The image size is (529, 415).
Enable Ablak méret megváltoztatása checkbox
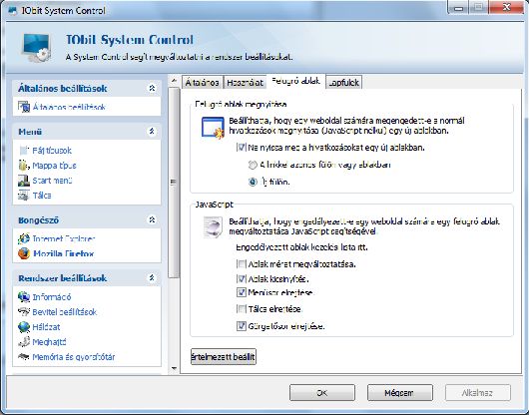(242, 264)
